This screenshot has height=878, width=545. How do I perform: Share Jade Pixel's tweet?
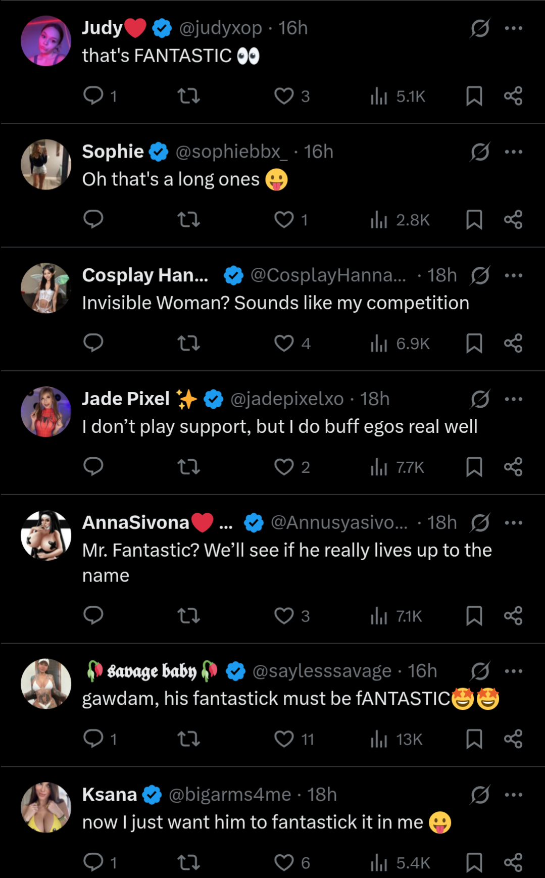(513, 467)
